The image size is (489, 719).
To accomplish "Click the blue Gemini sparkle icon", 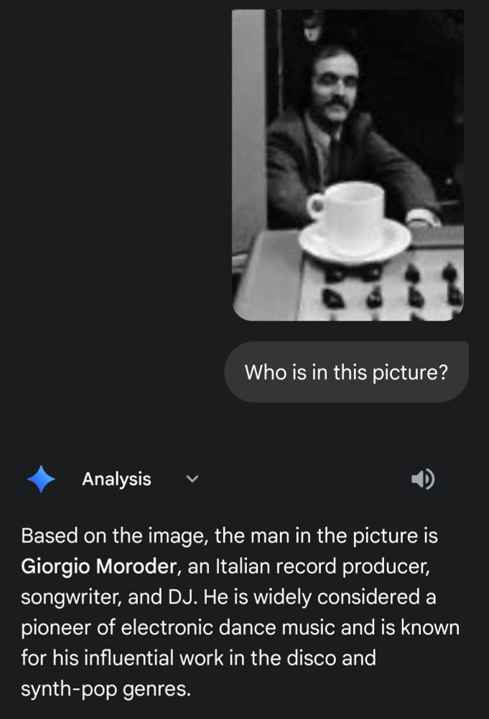I will [41, 479].
